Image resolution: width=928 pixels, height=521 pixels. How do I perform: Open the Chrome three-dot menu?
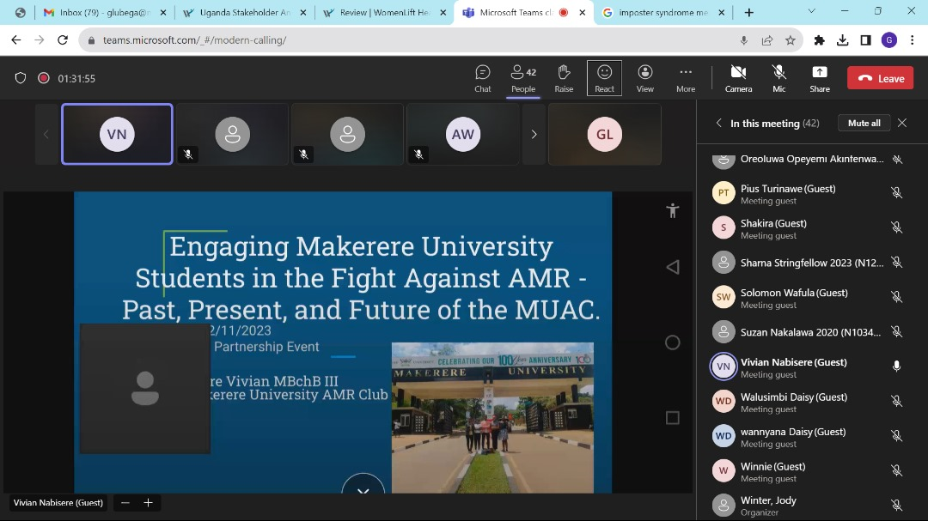(x=912, y=40)
